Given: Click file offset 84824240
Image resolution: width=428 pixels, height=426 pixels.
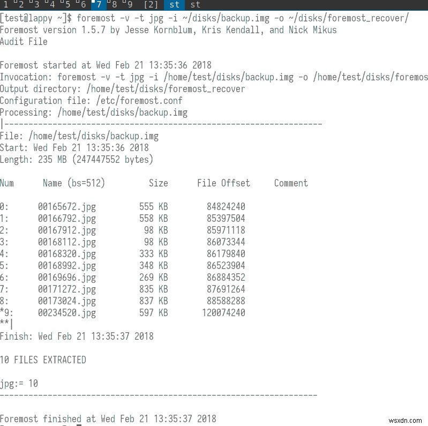Looking at the screenshot, I should [x=226, y=206].
